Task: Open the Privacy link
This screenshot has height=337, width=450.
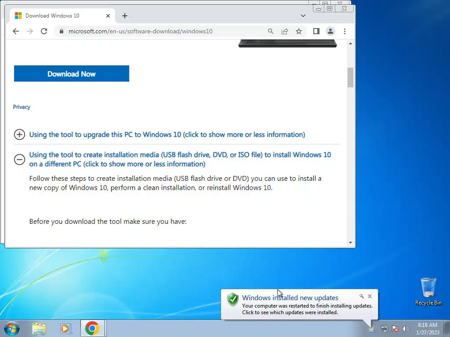Action: [22, 107]
